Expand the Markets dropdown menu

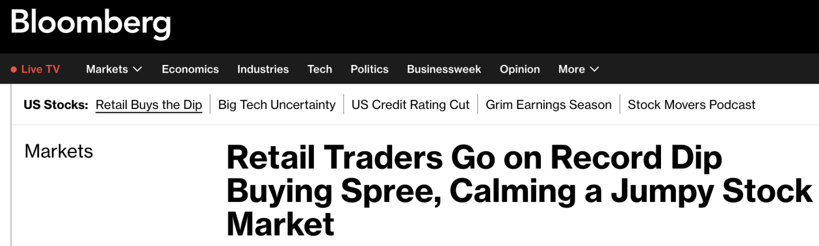click(x=114, y=69)
